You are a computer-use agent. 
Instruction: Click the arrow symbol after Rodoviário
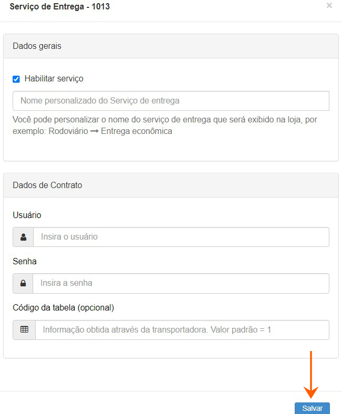click(x=95, y=131)
